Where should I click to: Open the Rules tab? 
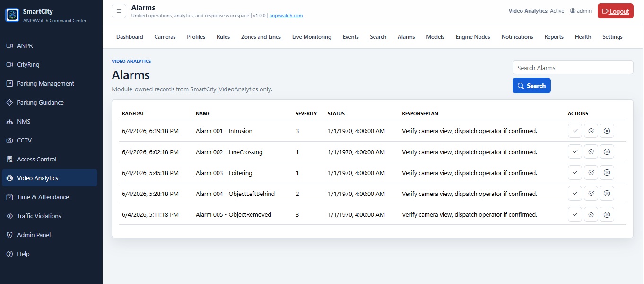[223, 37]
